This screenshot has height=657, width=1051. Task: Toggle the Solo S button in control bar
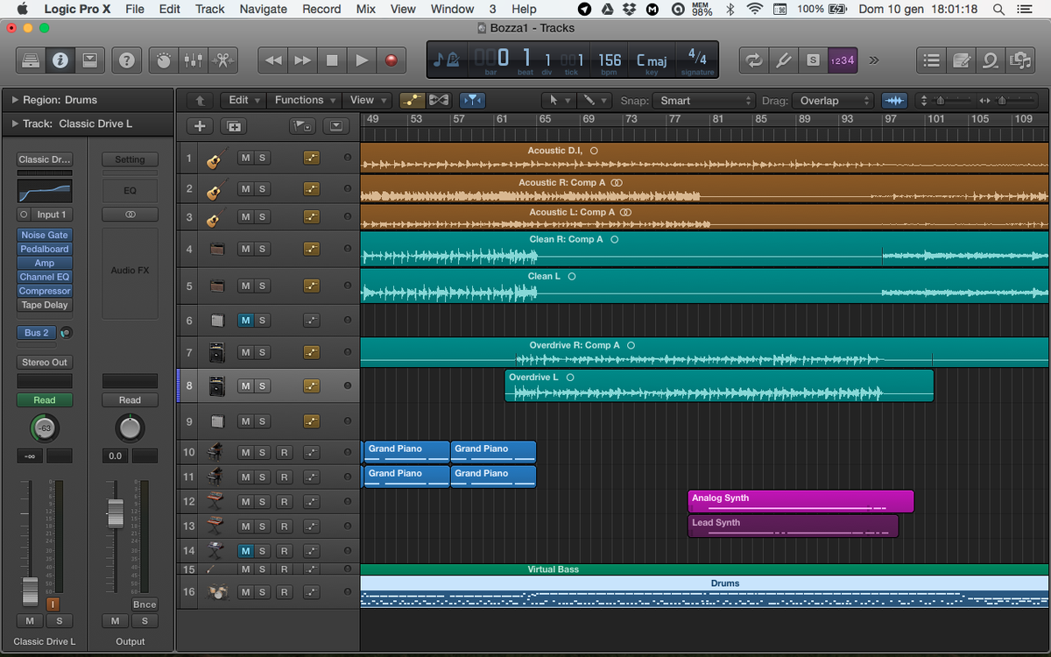(813, 60)
